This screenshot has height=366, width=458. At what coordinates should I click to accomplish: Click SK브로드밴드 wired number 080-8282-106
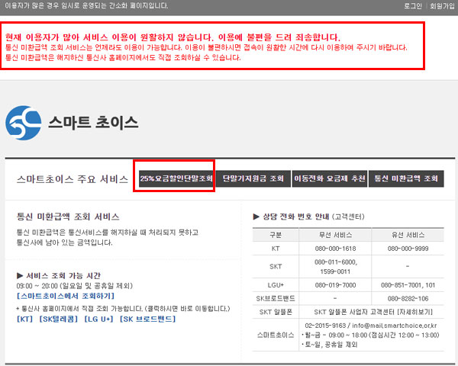pyautogui.click(x=408, y=299)
